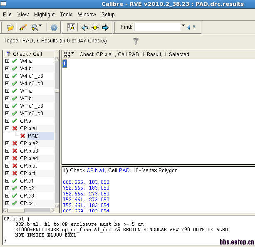
Task: Collapse the CP.b.a1 check node
Action: 7,128
